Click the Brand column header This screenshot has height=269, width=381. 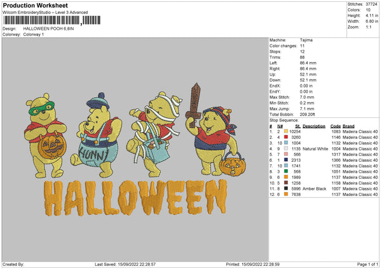click(350, 126)
